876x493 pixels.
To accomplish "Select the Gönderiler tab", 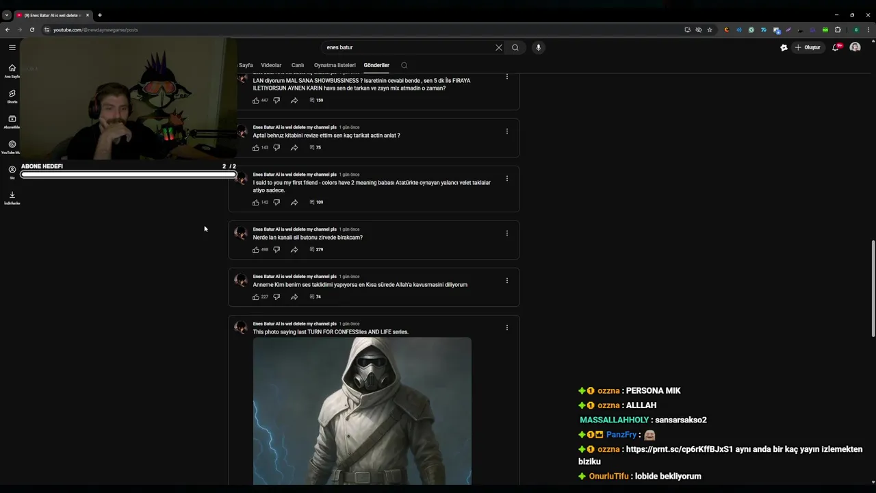I will [x=376, y=65].
